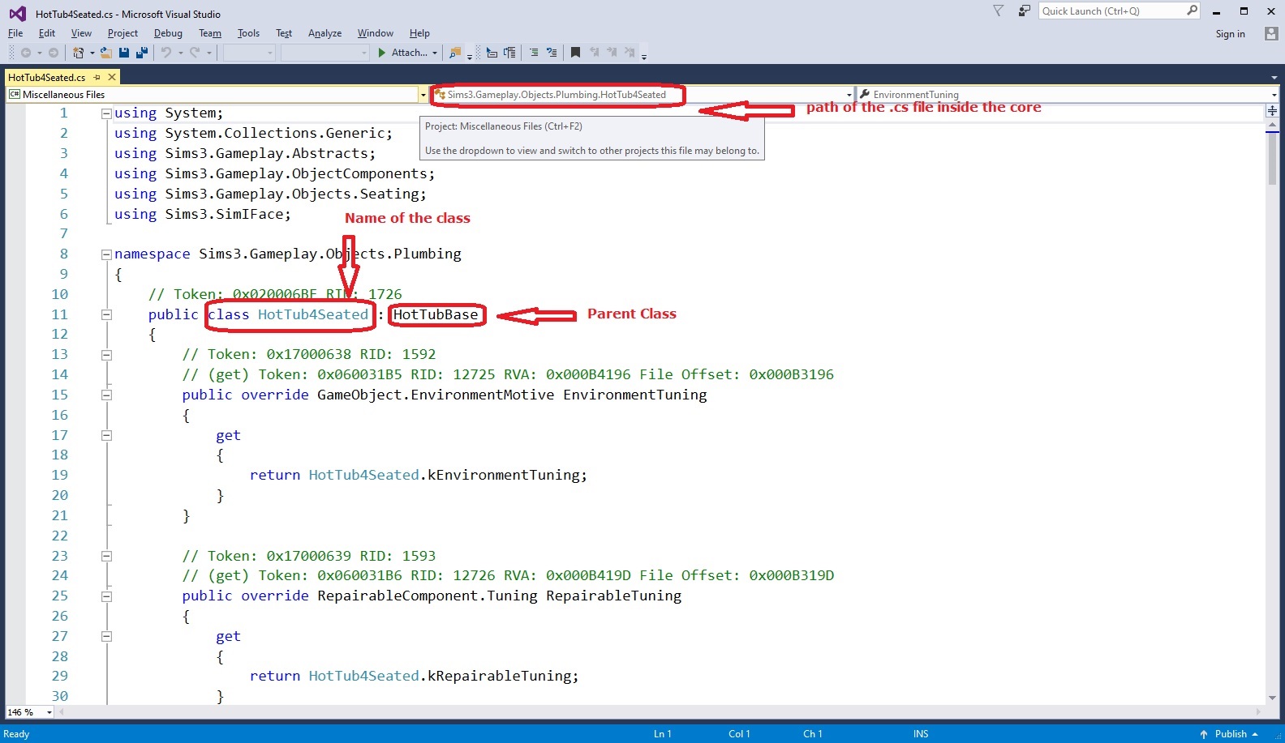The height and width of the screenshot is (743, 1285).
Task: Toggle a bookmark on the current line
Action: 575,53
